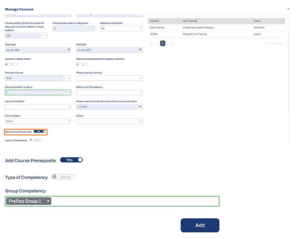The height and width of the screenshot is (239, 296).
Task: Click the Add button
Action: [200, 225]
